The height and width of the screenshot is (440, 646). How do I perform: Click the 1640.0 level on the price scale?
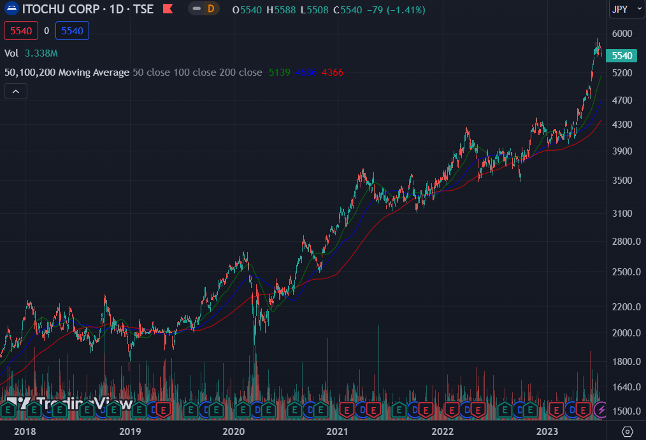[626, 387]
